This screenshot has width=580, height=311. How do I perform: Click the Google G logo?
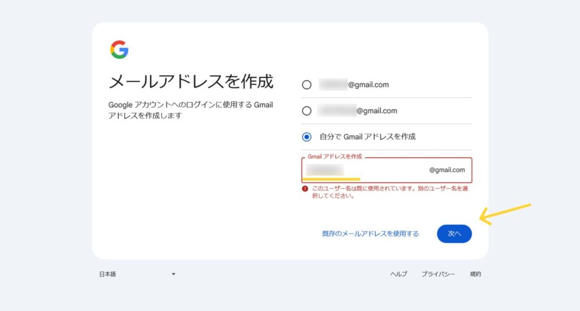coord(119,49)
